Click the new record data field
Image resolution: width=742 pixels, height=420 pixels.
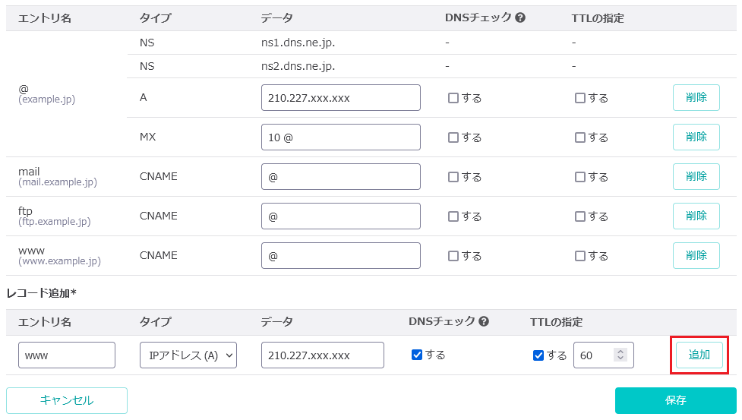point(323,355)
